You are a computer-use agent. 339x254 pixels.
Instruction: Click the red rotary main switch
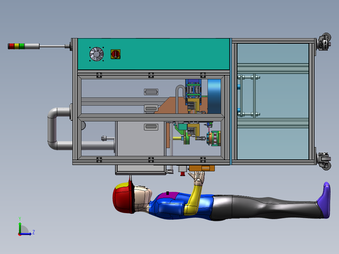(115, 54)
